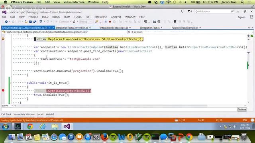255x143 pixels.
Task: Click the Find in Files toolbar icon
Action: click(x=96, y=22)
